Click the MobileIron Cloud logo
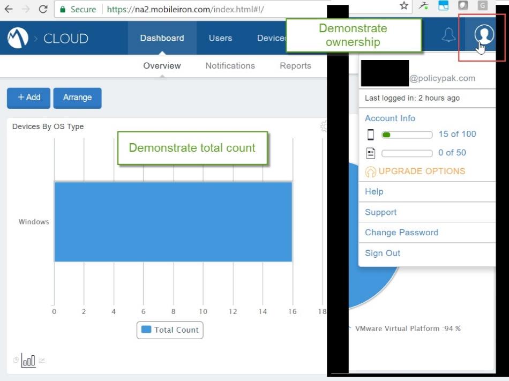The height and width of the screenshot is (381, 509). tap(18, 39)
